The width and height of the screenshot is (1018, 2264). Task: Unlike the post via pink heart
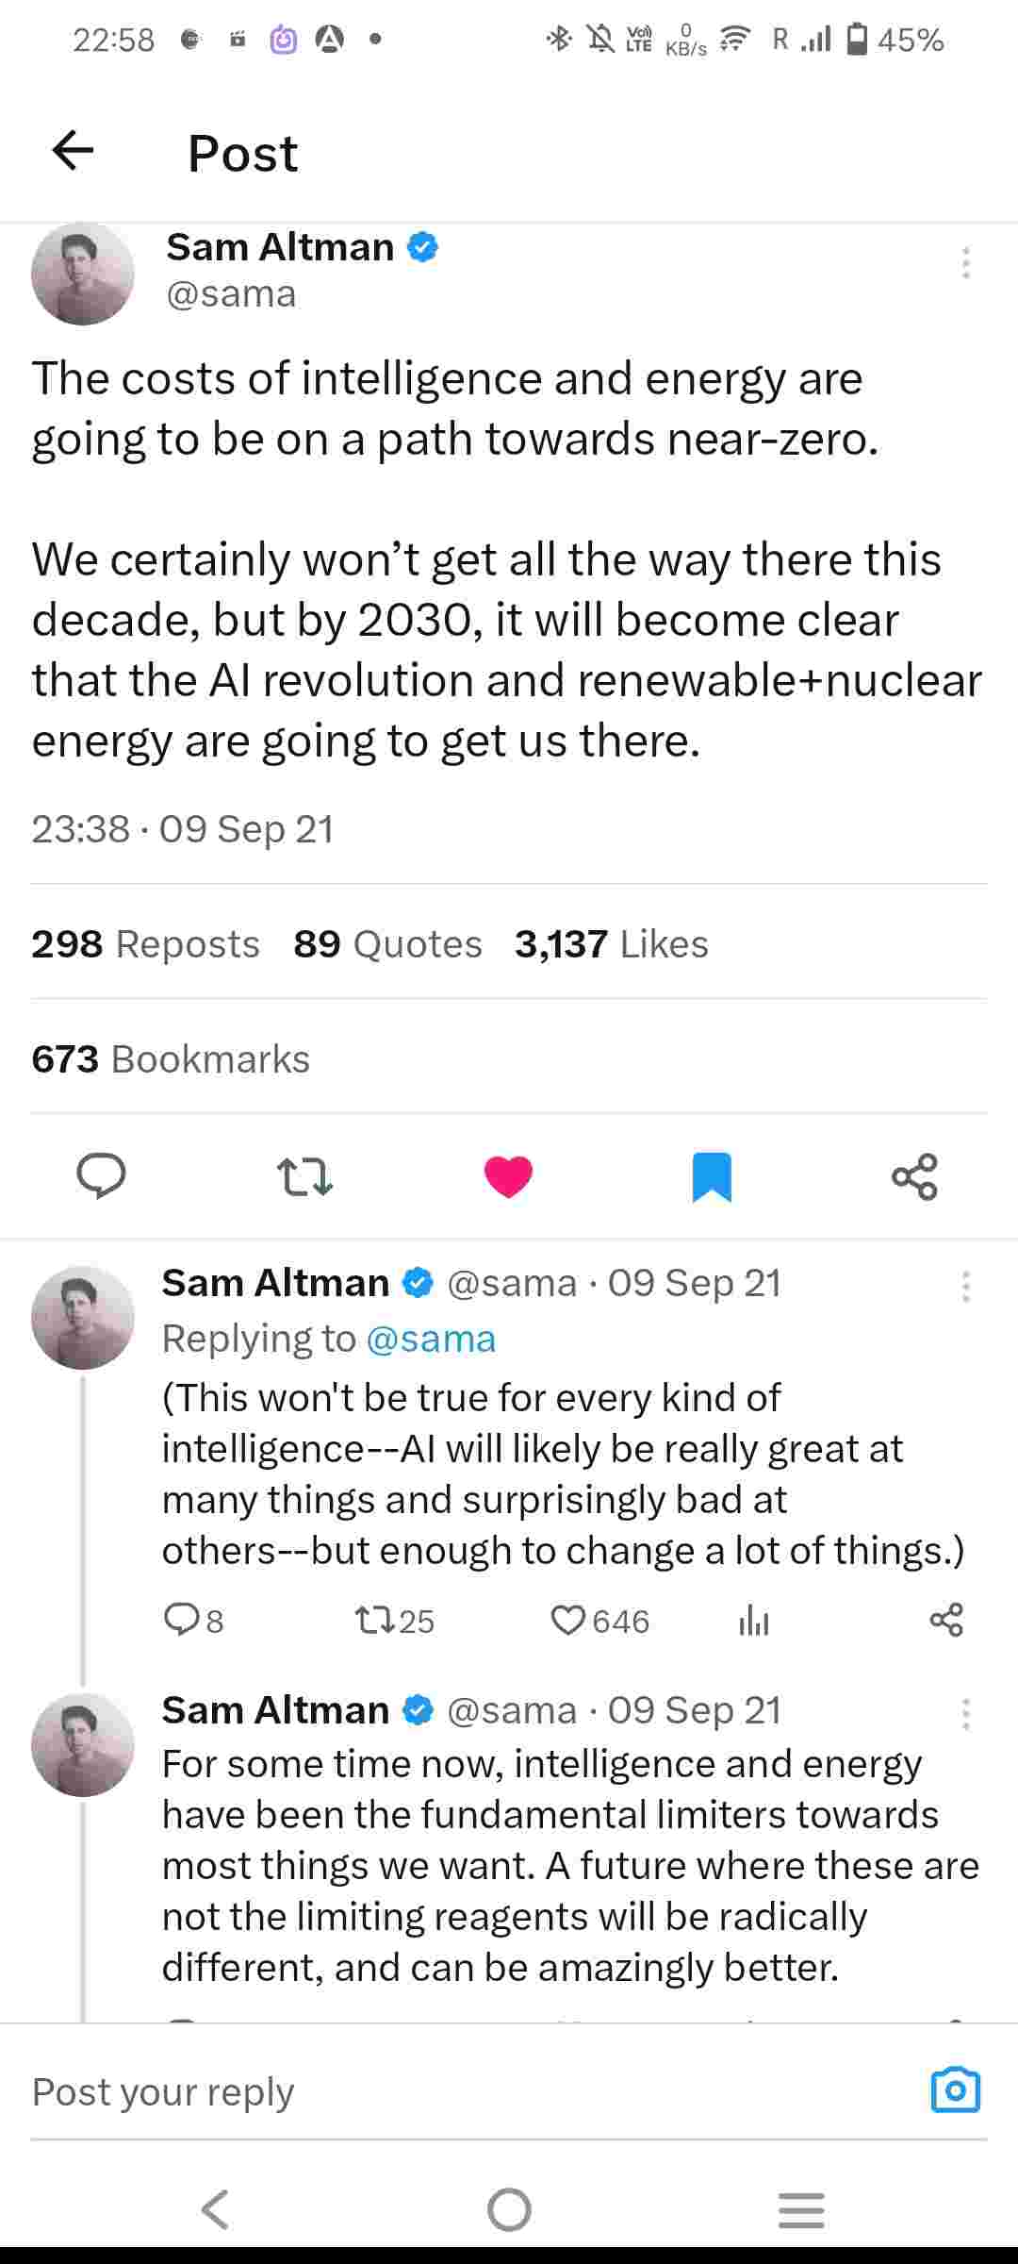pyautogui.click(x=508, y=1176)
